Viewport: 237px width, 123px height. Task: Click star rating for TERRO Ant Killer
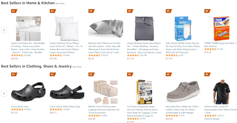pyautogui.click(x=210, y=49)
